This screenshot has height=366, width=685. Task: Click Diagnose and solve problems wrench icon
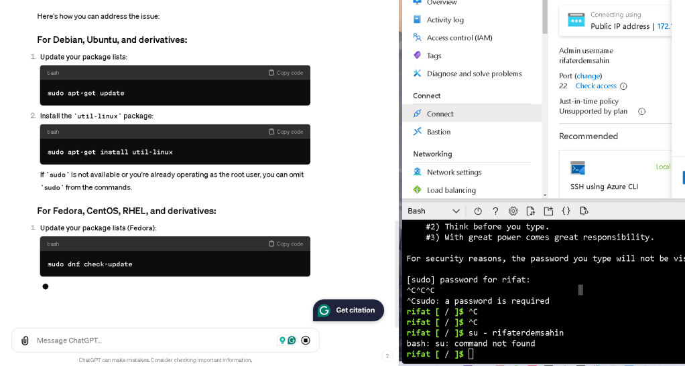417,74
